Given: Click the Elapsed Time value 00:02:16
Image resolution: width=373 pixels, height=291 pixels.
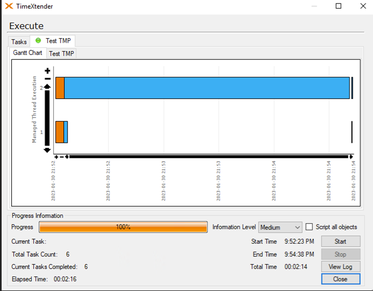Looking at the screenshot, I should (65, 279).
